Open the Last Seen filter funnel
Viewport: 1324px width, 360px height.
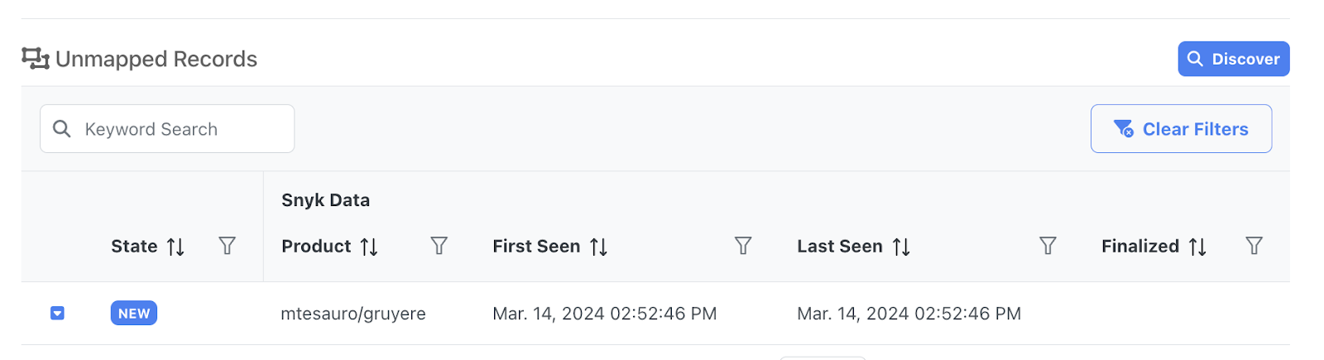click(x=1048, y=246)
